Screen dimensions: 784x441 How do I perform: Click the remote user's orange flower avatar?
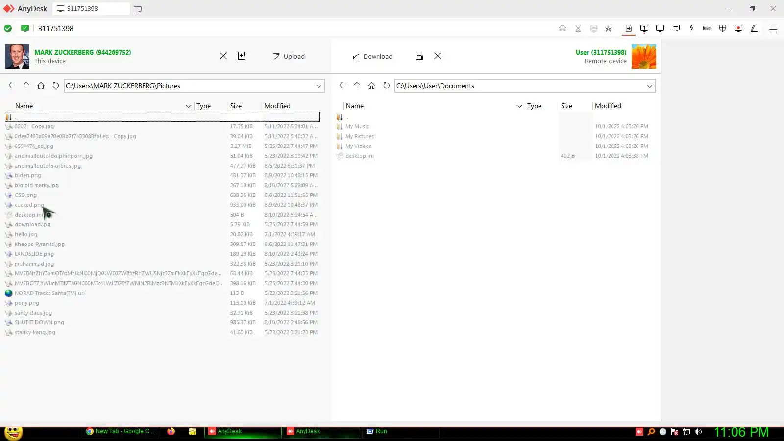point(644,56)
